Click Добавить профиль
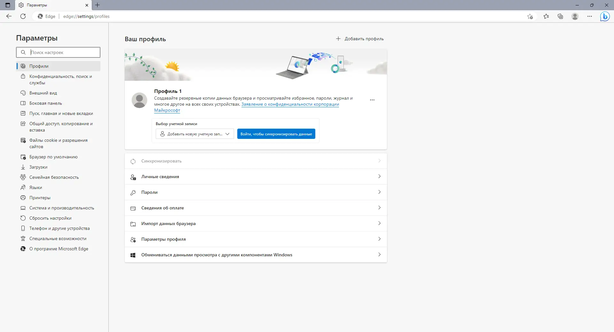The image size is (614, 332). coord(360,39)
